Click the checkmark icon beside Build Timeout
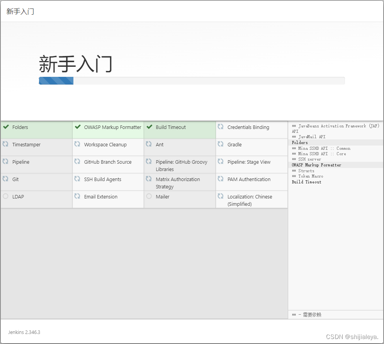Screen dimensions: 384x344 pyautogui.click(x=150, y=127)
